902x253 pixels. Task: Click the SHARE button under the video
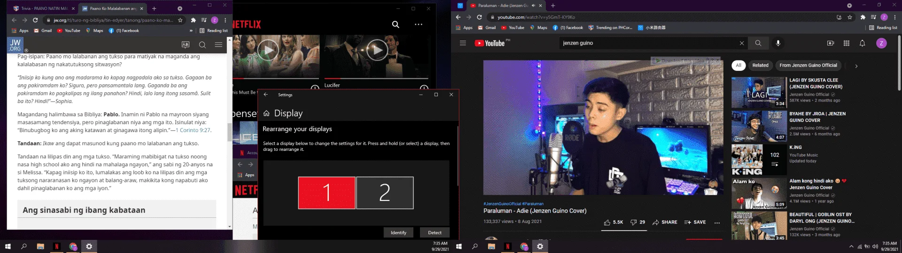click(665, 222)
